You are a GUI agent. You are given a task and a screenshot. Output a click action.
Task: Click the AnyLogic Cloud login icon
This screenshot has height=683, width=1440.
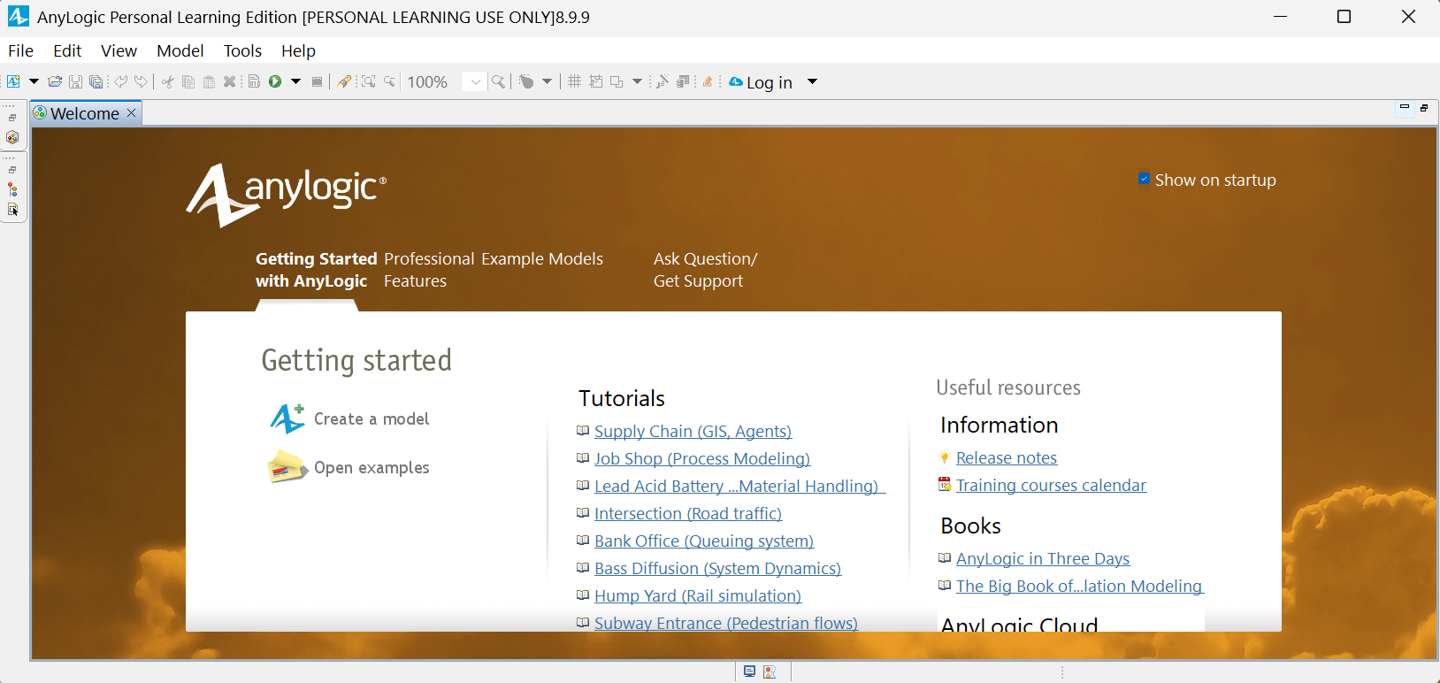click(736, 81)
